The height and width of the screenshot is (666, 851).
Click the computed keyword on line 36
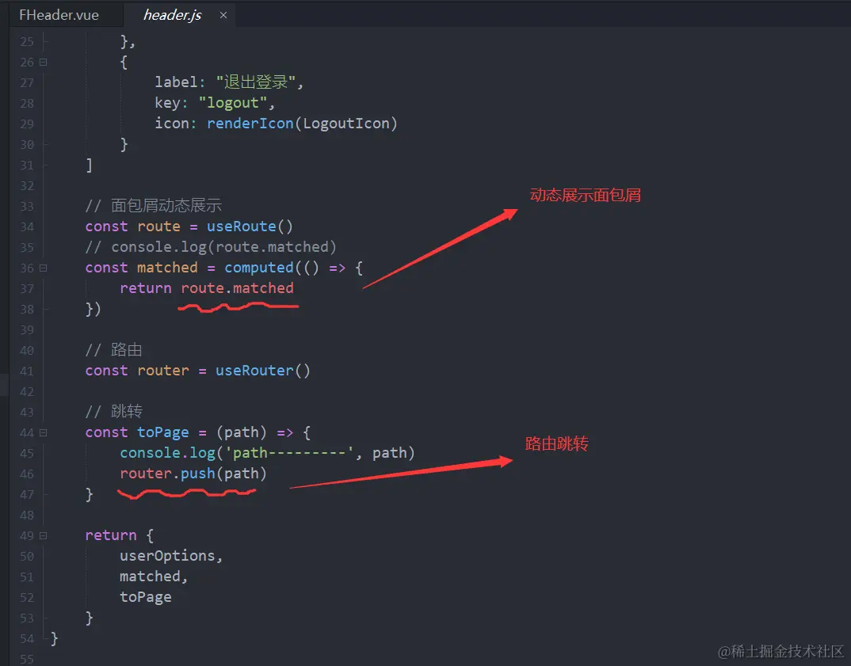(259, 268)
